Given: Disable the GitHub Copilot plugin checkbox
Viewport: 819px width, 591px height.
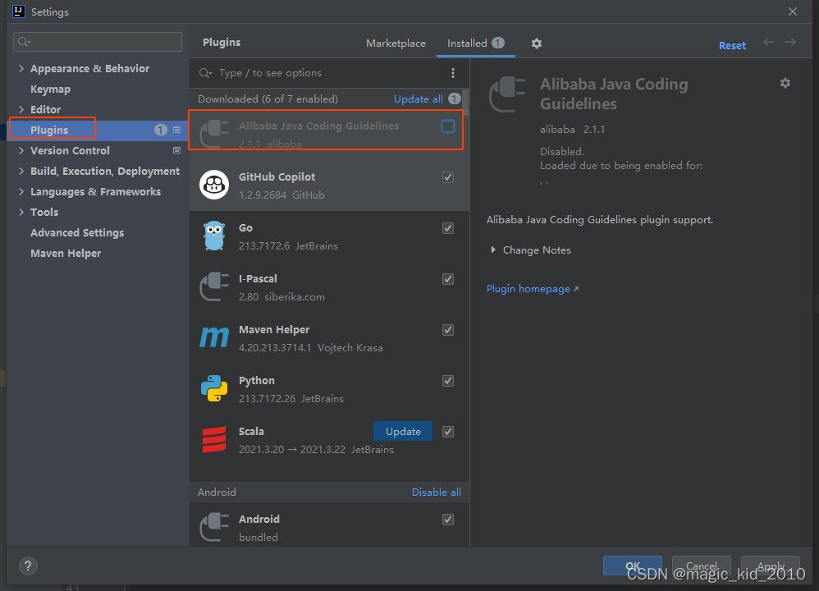Looking at the screenshot, I should (448, 177).
